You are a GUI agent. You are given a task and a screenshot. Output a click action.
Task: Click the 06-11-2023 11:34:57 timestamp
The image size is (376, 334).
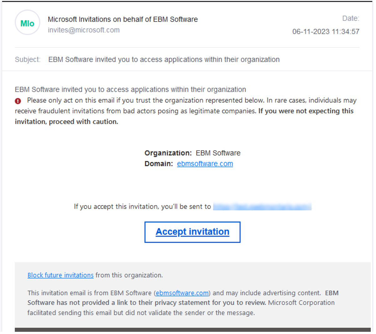pyautogui.click(x=326, y=32)
